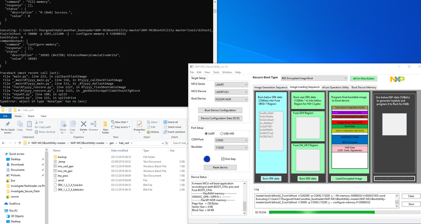
Task: Click the Fuse GP4 Region text box
Action: pyautogui.click(x=308, y=128)
